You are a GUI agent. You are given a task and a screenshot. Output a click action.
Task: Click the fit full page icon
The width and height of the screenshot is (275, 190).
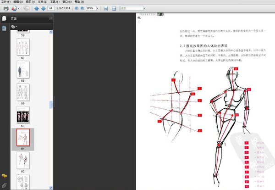[x=114, y=8]
